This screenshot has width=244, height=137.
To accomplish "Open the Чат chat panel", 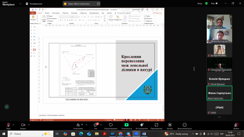I will pos(96,126).
